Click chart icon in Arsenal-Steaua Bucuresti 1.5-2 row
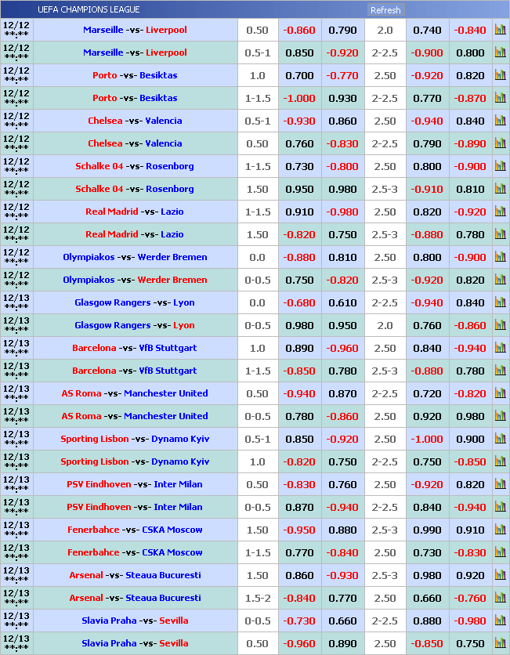Image resolution: width=510 pixels, height=655 pixels. pyautogui.click(x=500, y=599)
